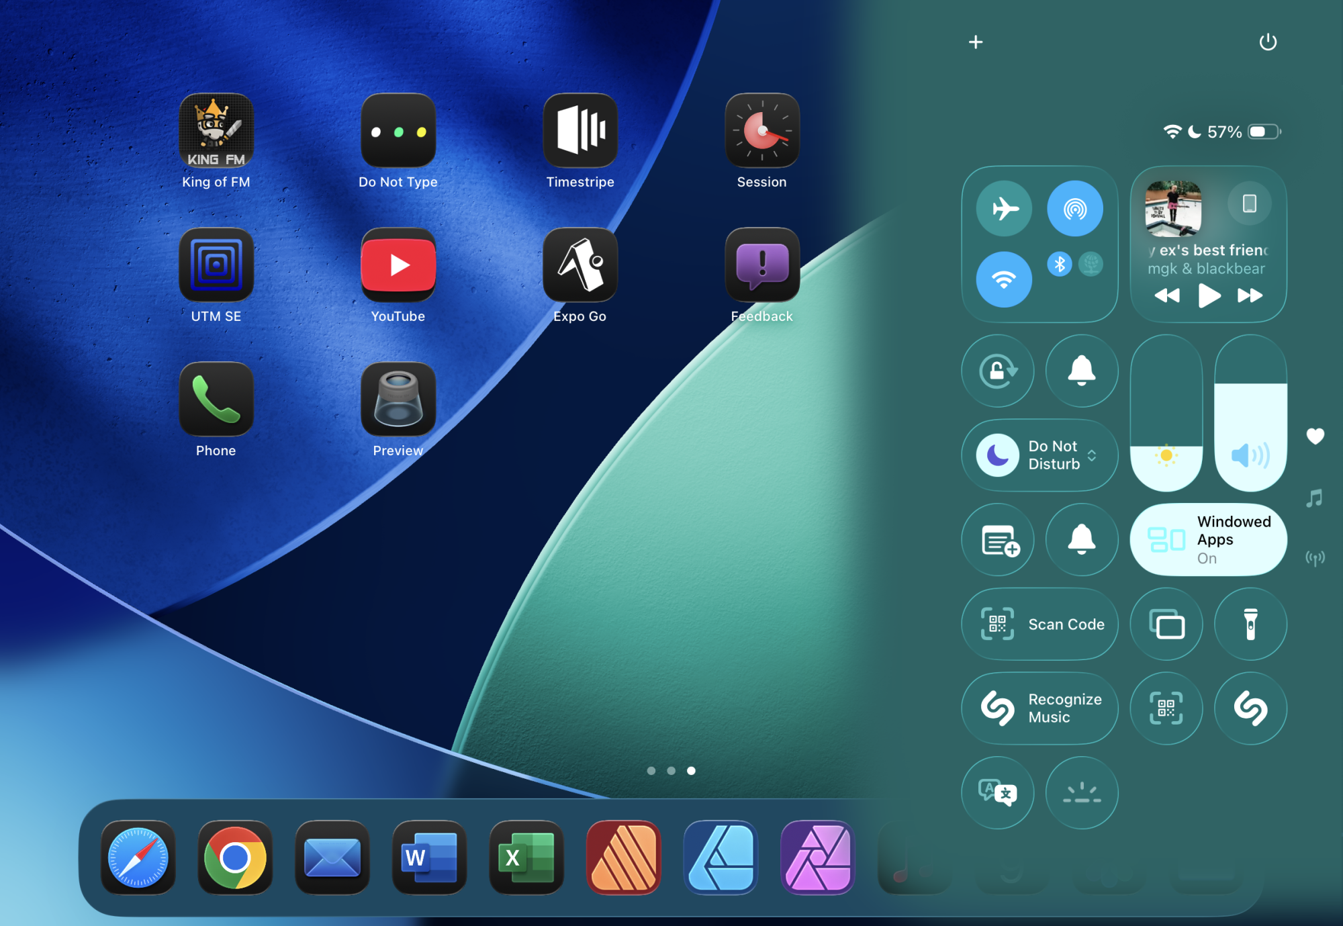Tap Scan Code button
Image resolution: width=1343 pixels, height=926 pixels.
(1039, 624)
